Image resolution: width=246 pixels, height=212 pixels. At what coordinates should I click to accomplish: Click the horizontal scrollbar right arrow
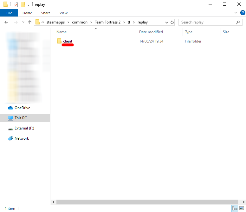pos(243,202)
